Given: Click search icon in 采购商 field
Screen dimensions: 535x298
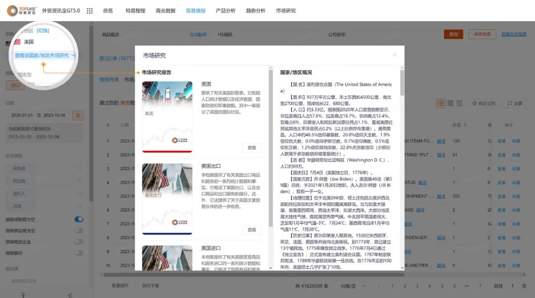Looking at the screenshot, I should [79, 168].
